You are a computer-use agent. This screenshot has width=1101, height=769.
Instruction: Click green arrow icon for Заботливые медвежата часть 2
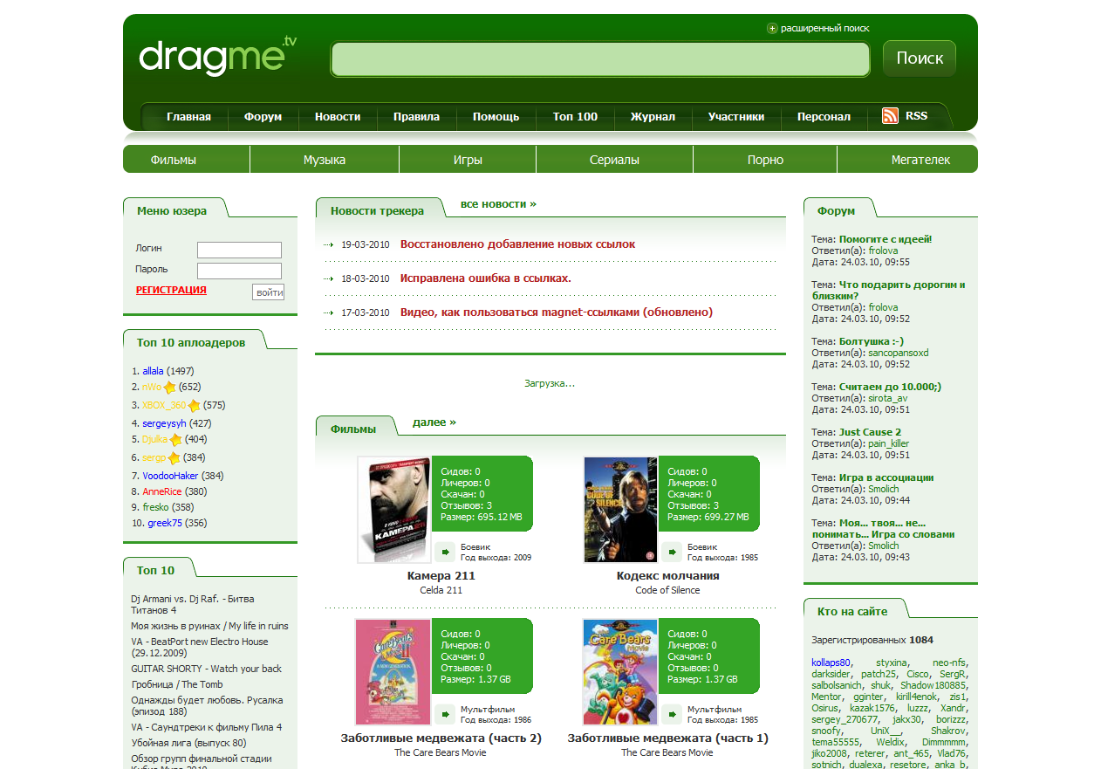445,714
